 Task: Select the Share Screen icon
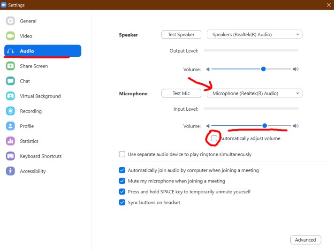pos(10,66)
